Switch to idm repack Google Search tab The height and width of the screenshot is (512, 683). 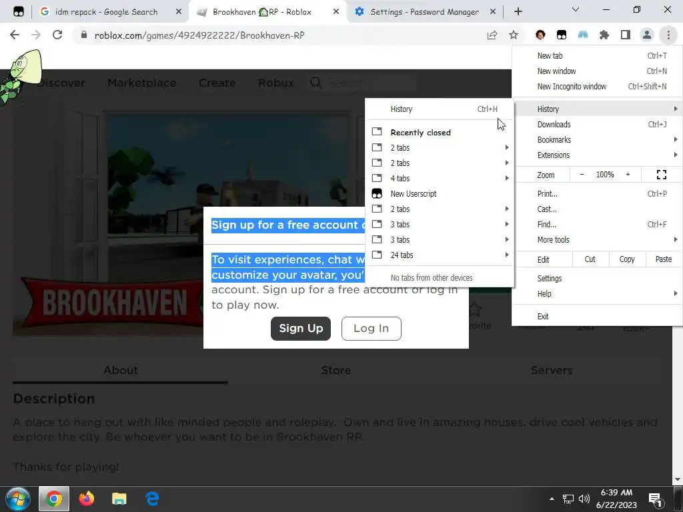click(106, 12)
